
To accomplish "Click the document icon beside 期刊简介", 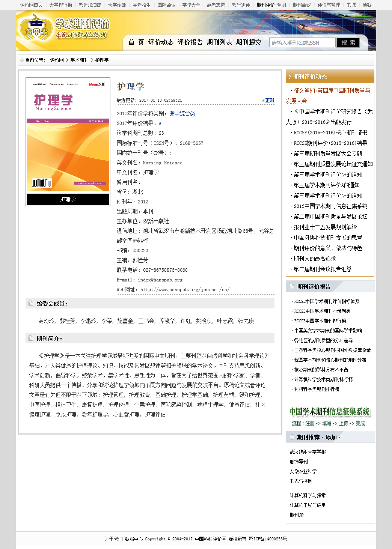I will tap(31, 338).
